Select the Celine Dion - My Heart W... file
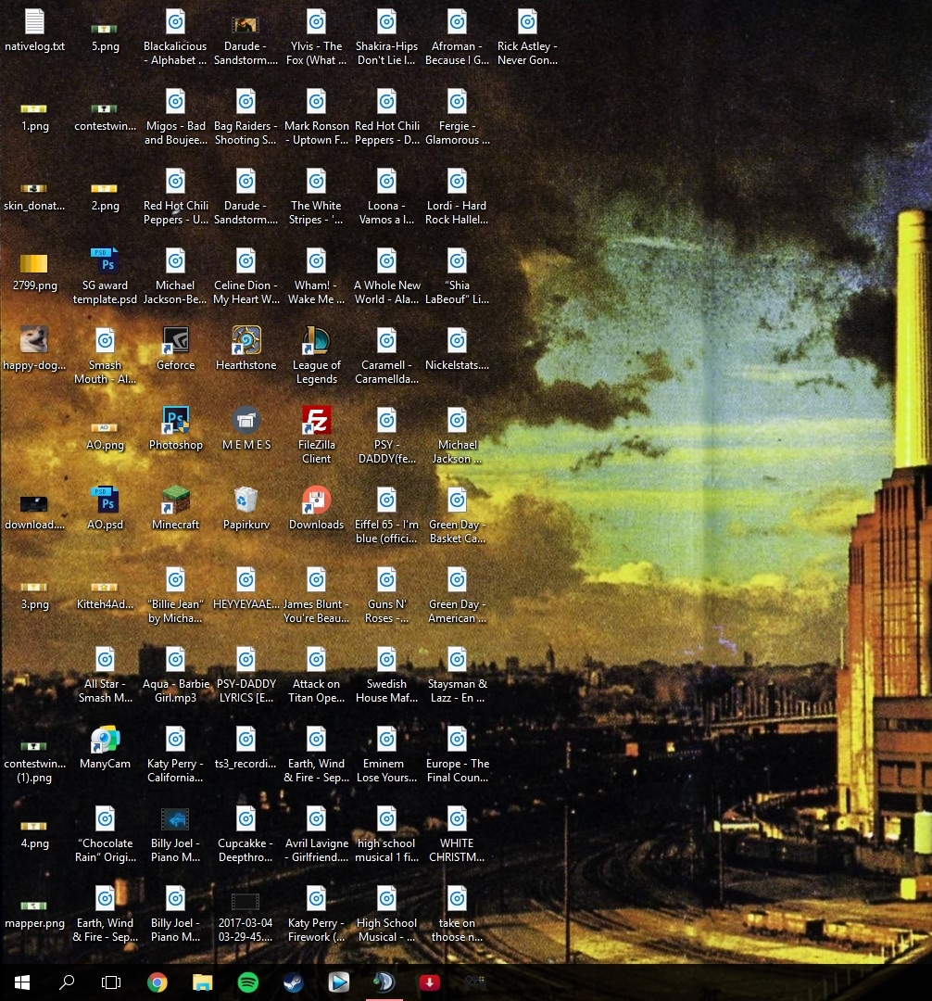This screenshot has height=1001, width=932. 246,275
